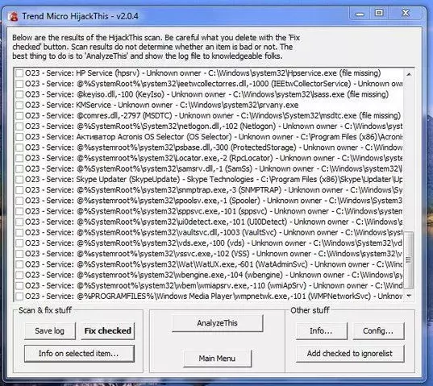Check the wbengine service checkbox
This screenshot has width=433, height=386.
[x=19, y=275]
